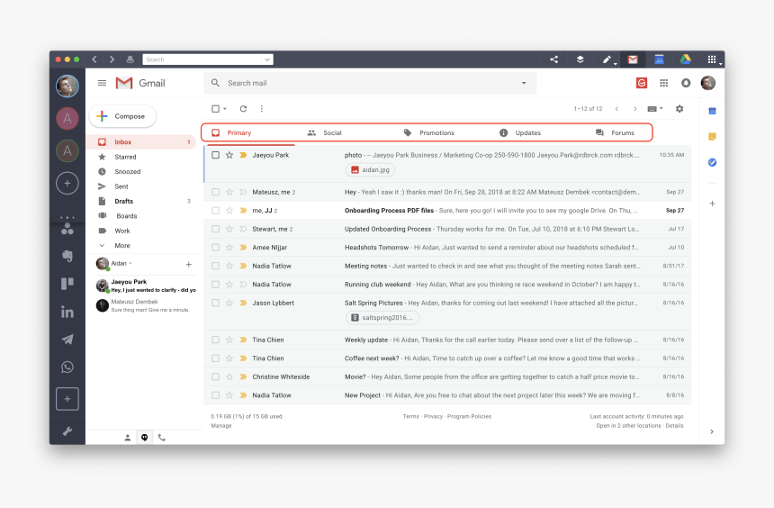The image size is (774, 508).
Task: Open the Google apps grid icon in Gmail header
Action: [664, 83]
